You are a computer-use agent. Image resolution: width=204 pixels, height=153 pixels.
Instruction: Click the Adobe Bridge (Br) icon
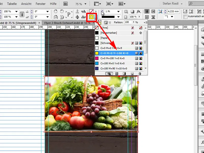point(66,4)
